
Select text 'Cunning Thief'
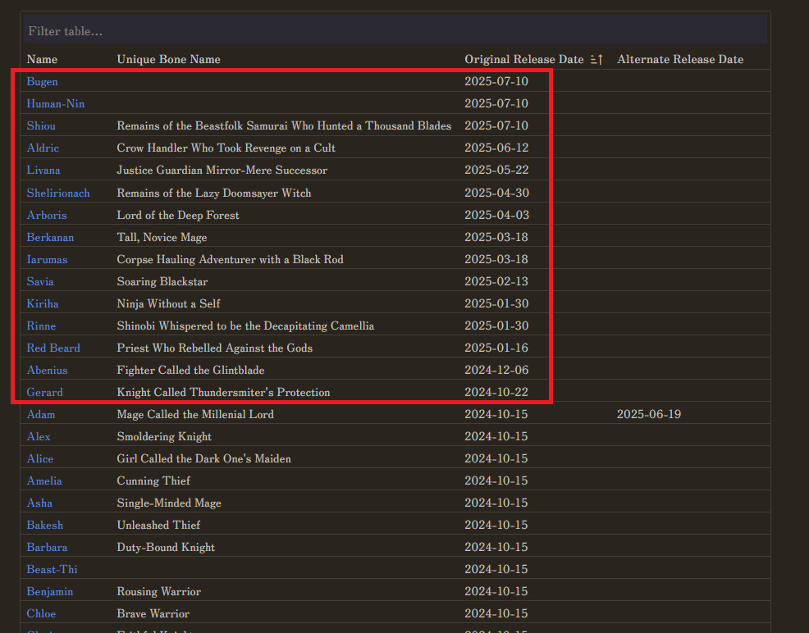[153, 481]
